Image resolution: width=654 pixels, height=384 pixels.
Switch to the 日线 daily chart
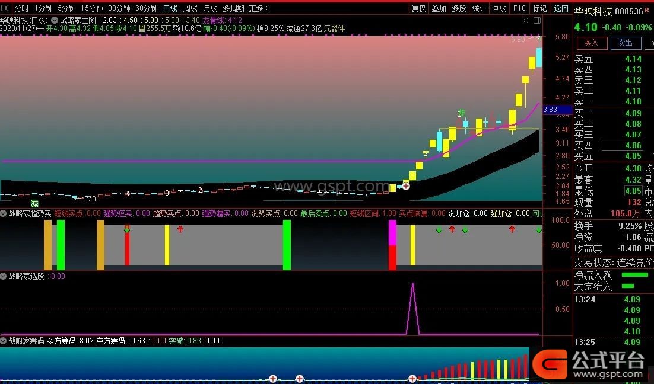pyautogui.click(x=170, y=8)
